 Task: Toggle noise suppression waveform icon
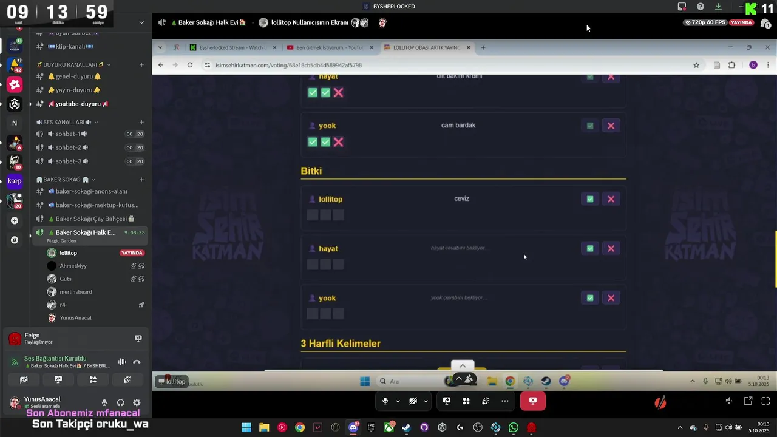[x=122, y=362]
